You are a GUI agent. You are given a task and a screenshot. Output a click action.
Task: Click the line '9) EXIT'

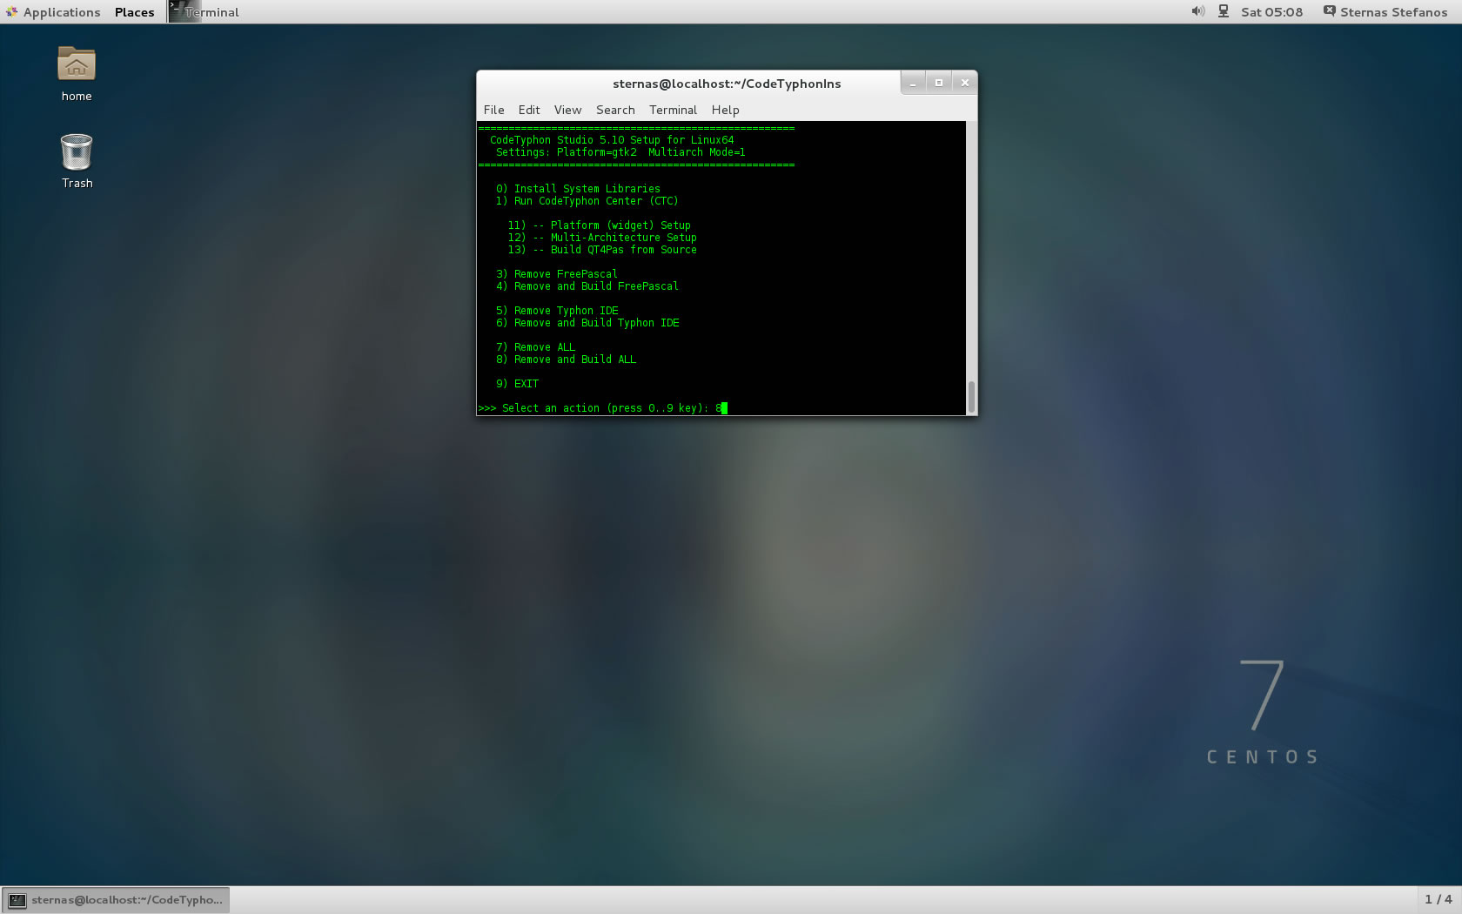517,384
